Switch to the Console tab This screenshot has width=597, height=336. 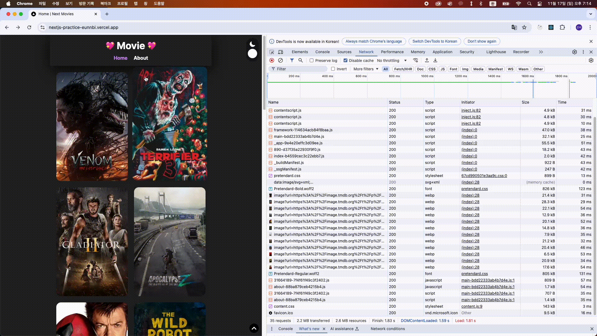coord(322,52)
